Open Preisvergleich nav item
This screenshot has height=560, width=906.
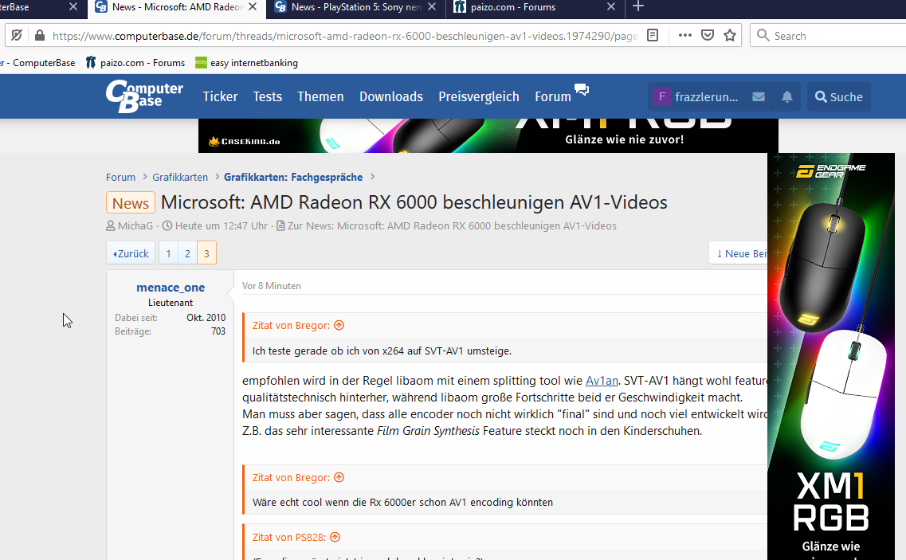click(x=478, y=96)
